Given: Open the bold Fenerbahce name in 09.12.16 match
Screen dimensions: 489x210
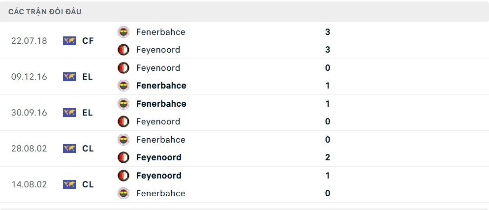Looking at the screenshot, I should coord(161,86).
